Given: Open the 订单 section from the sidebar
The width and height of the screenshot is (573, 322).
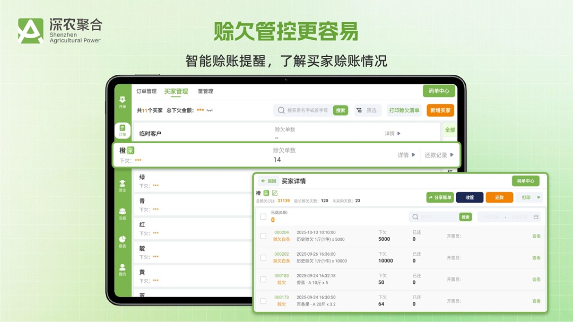Looking at the screenshot, I should (122, 130).
